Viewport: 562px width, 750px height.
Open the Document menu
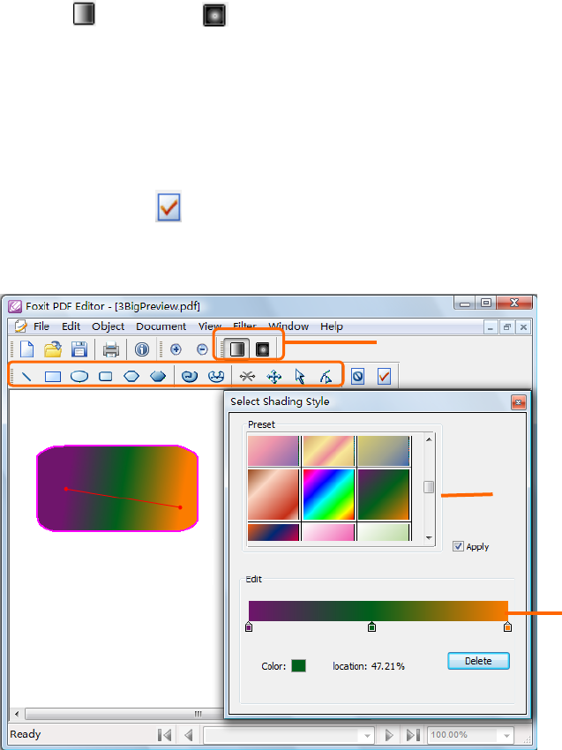[x=161, y=326]
